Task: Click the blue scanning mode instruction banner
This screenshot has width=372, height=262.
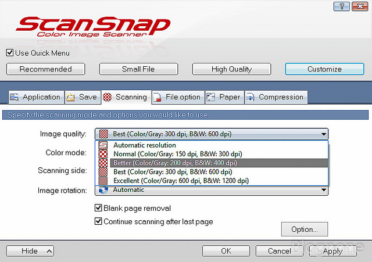Action: pyautogui.click(x=185, y=115)
